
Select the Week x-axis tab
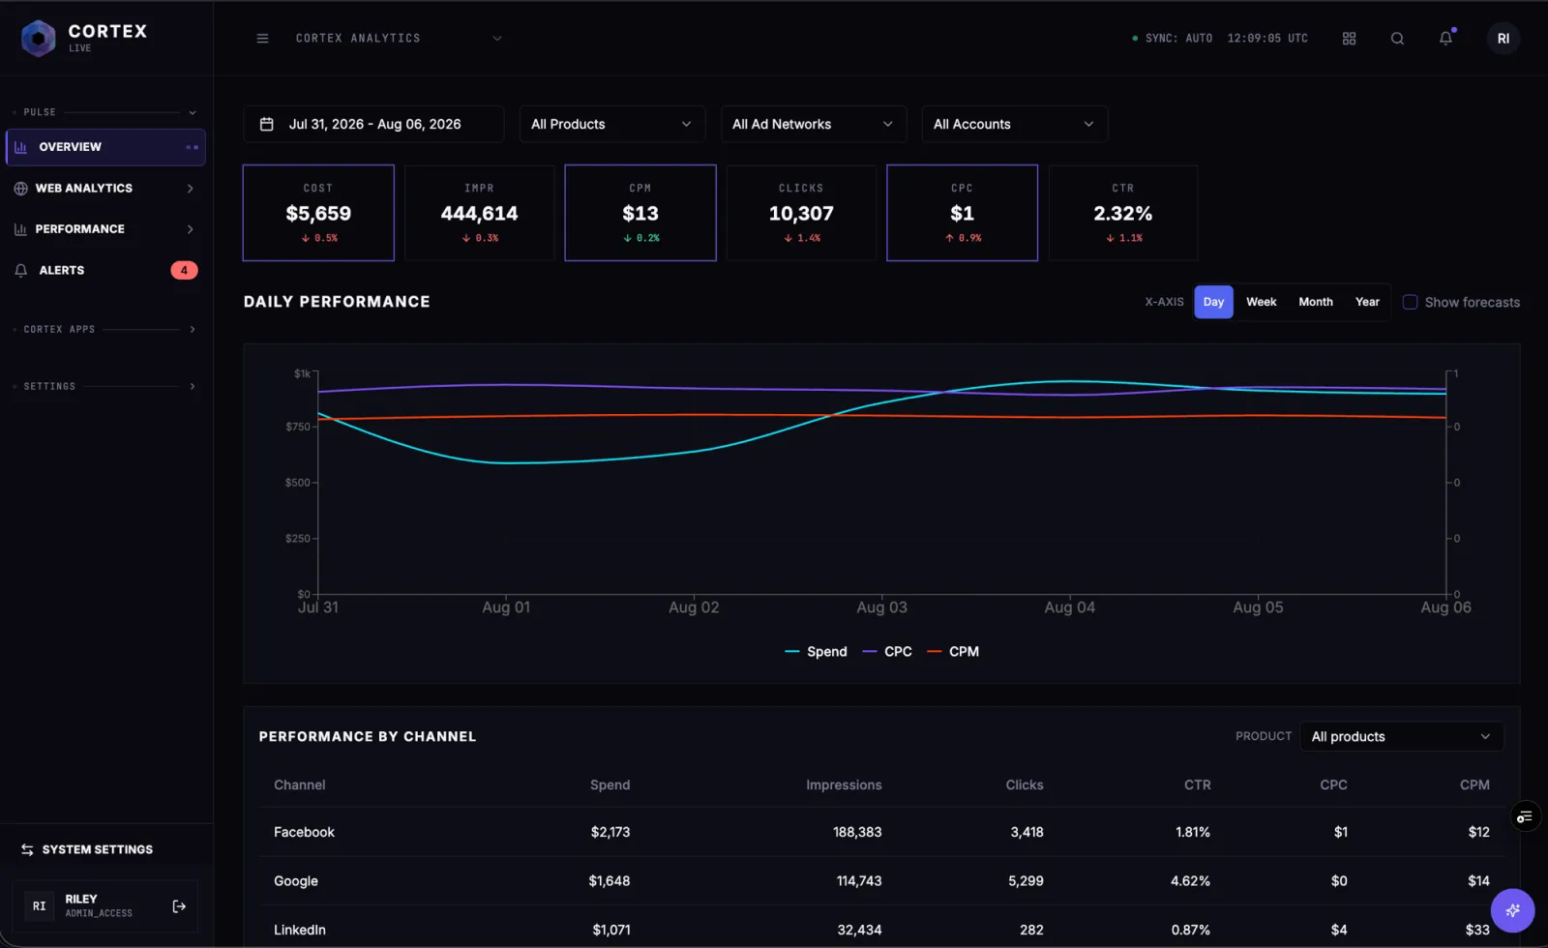(x=1261, y=302)
